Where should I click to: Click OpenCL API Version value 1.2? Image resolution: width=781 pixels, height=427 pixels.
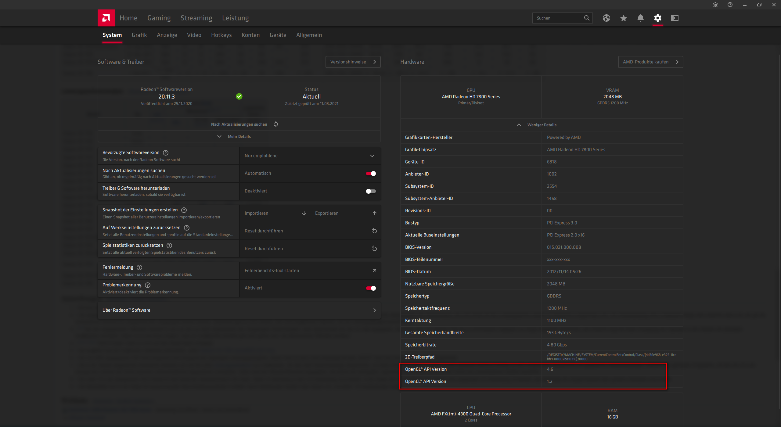(549, 382)
